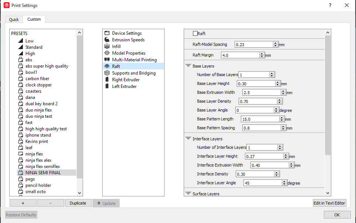Click the presets list scrollbar down arrow
The image size is (356, 223).
[x=80, y=192]
